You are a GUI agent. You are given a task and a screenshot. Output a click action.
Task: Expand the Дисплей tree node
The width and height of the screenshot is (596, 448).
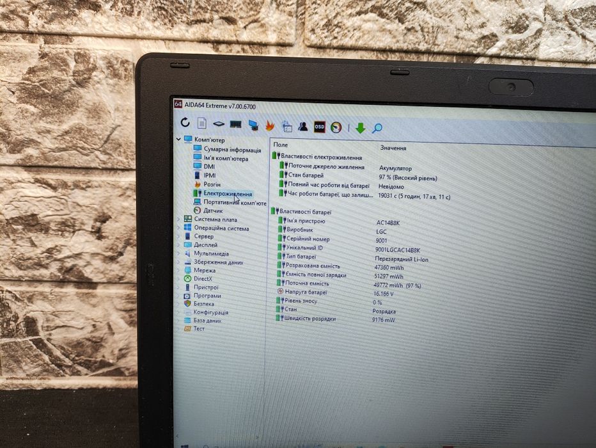[x=178, y=244]
